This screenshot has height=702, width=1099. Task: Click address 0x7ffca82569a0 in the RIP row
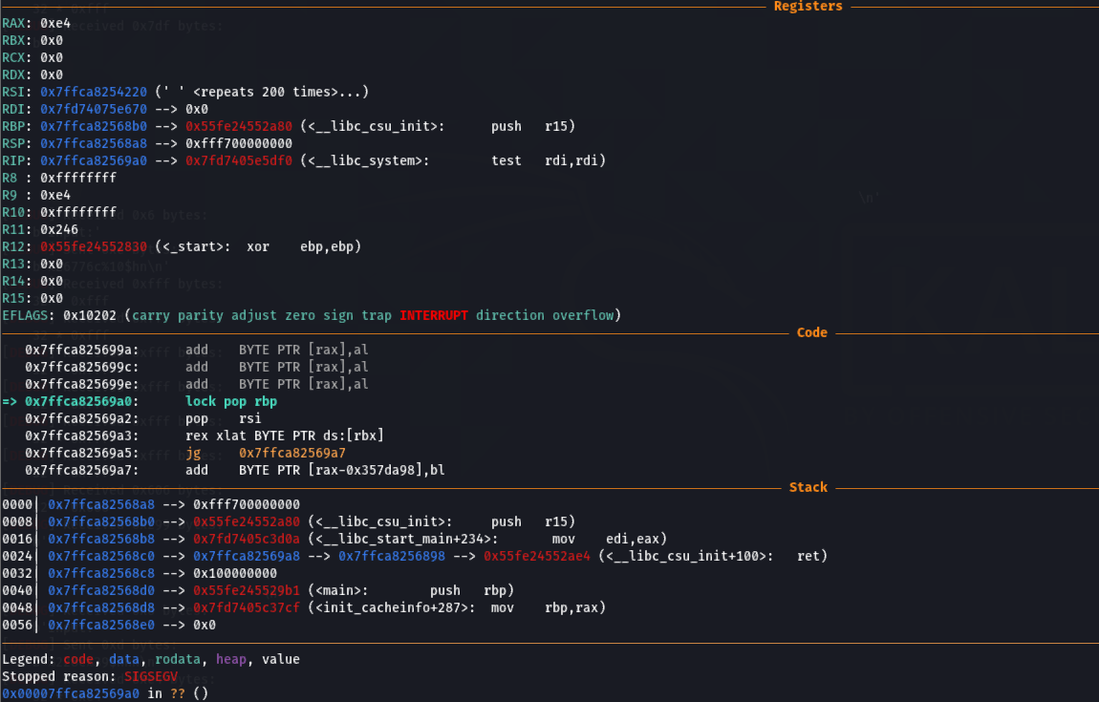point(94,160)
